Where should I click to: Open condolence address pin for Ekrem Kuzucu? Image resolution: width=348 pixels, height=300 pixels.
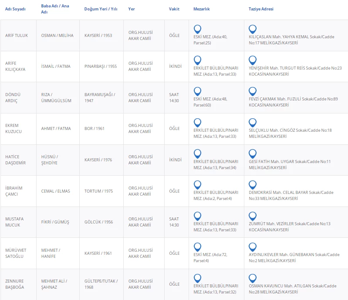tap(252, 123)
